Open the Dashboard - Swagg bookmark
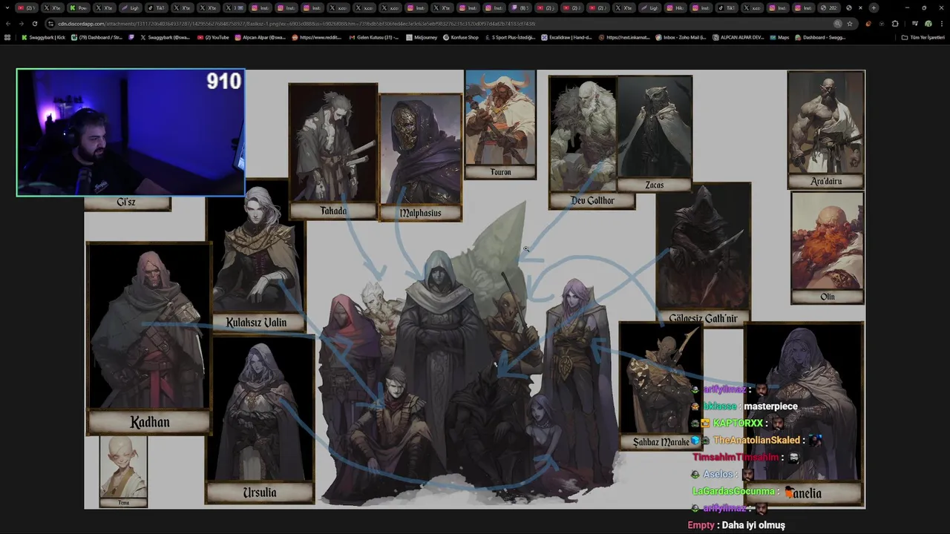This screenshot has width=950, height=534. point(819,37)
